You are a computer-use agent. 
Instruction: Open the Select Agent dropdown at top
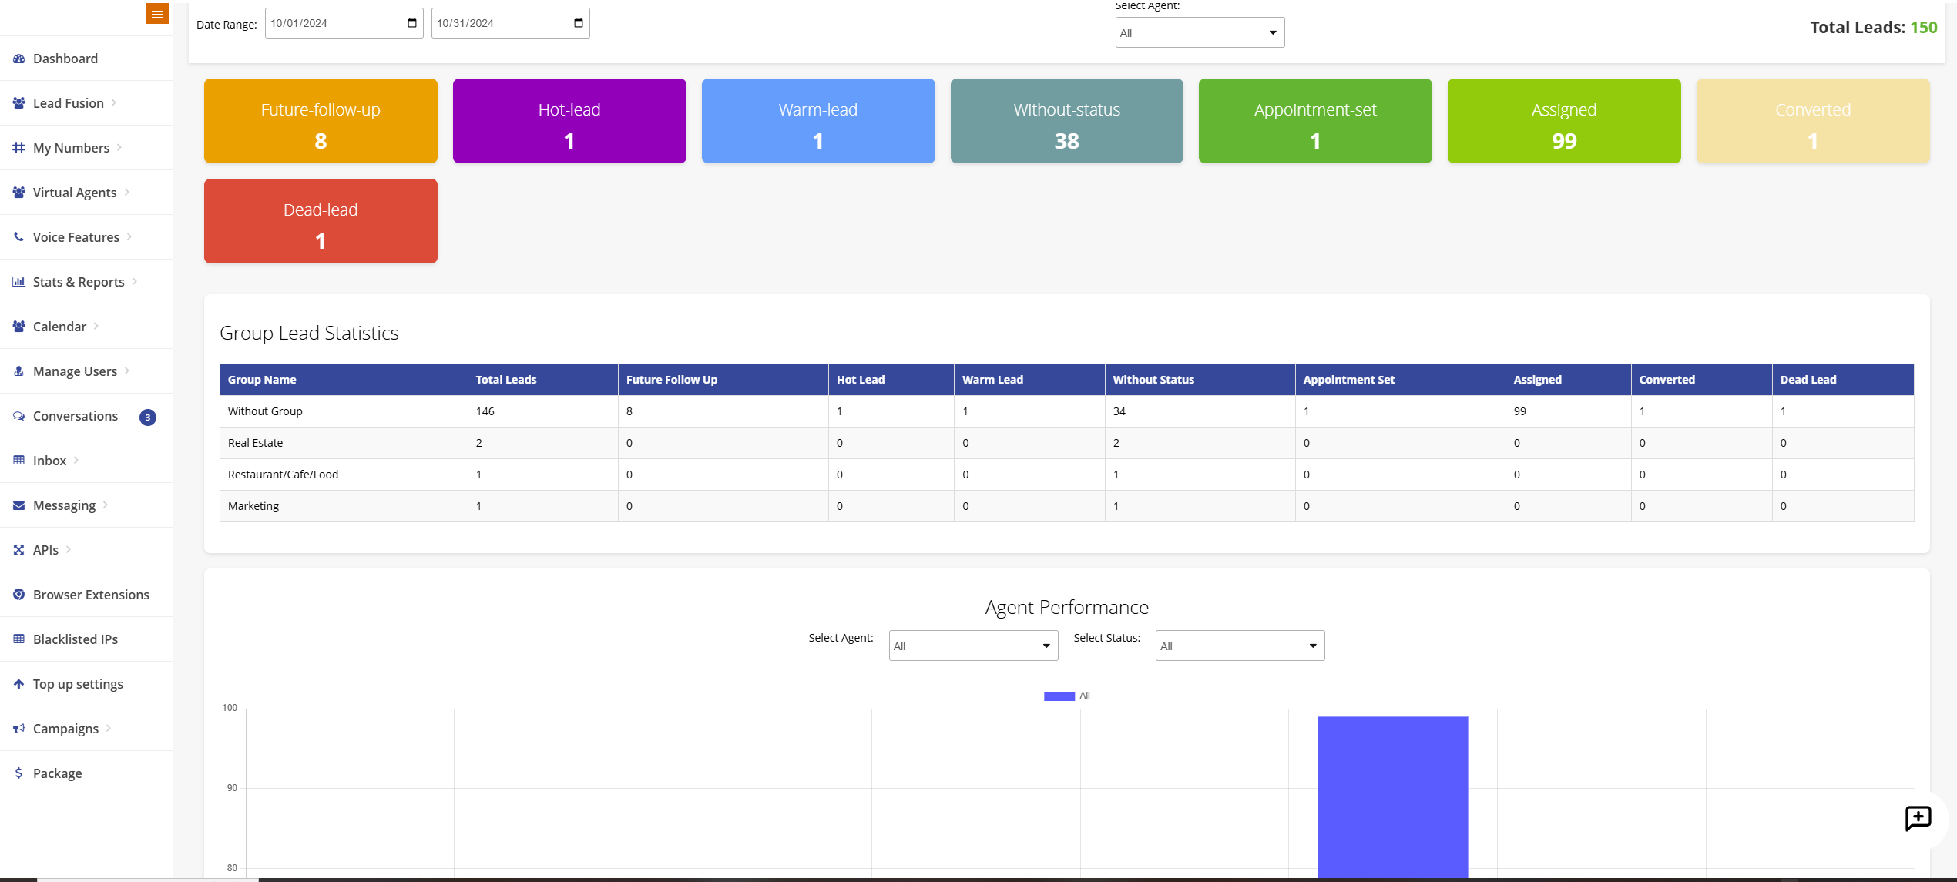(1199, 32)
